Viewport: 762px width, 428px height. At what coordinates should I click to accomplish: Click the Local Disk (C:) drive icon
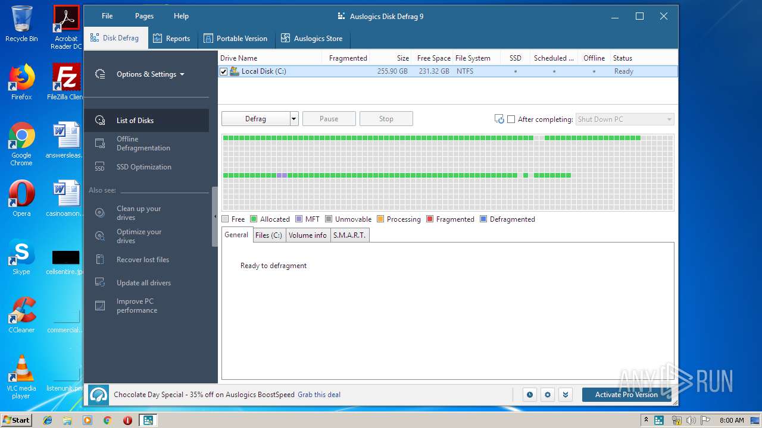(x=235, y=71)
